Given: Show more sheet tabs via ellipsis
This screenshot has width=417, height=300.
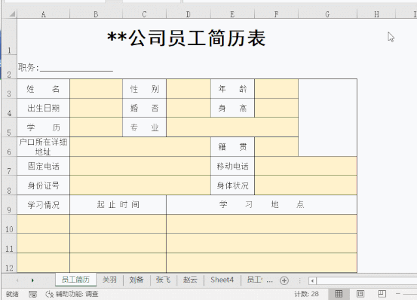Looking at the screenshot, I should click(x=270, y=280).
